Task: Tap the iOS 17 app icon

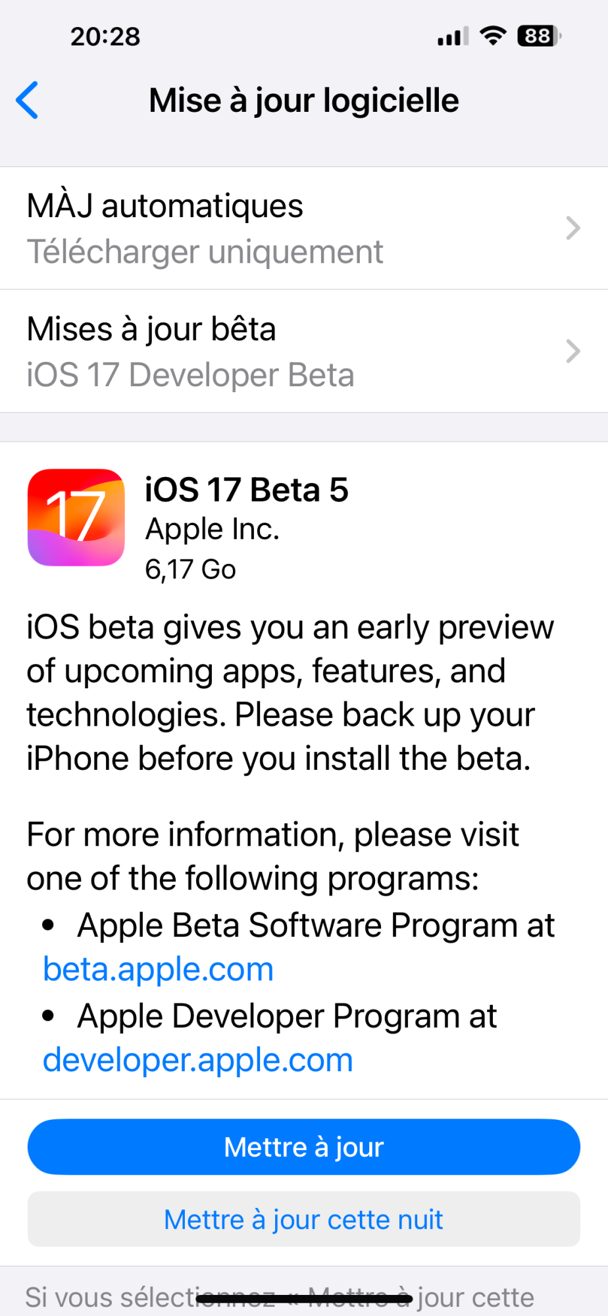Action: click(76, 517)
